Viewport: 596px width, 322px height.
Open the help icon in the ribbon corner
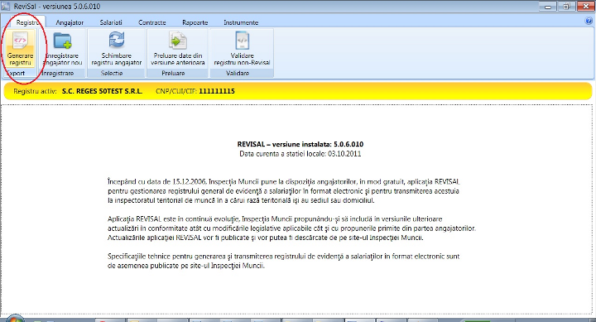coord(589,22)
